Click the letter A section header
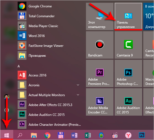 pos(19,66)
